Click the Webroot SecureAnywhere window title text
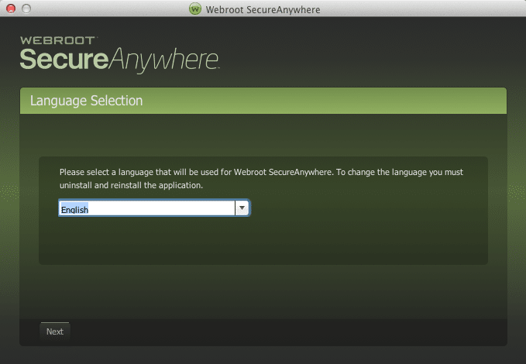Image resolution: width=526 pixels, height=364 pixels. 263,10
